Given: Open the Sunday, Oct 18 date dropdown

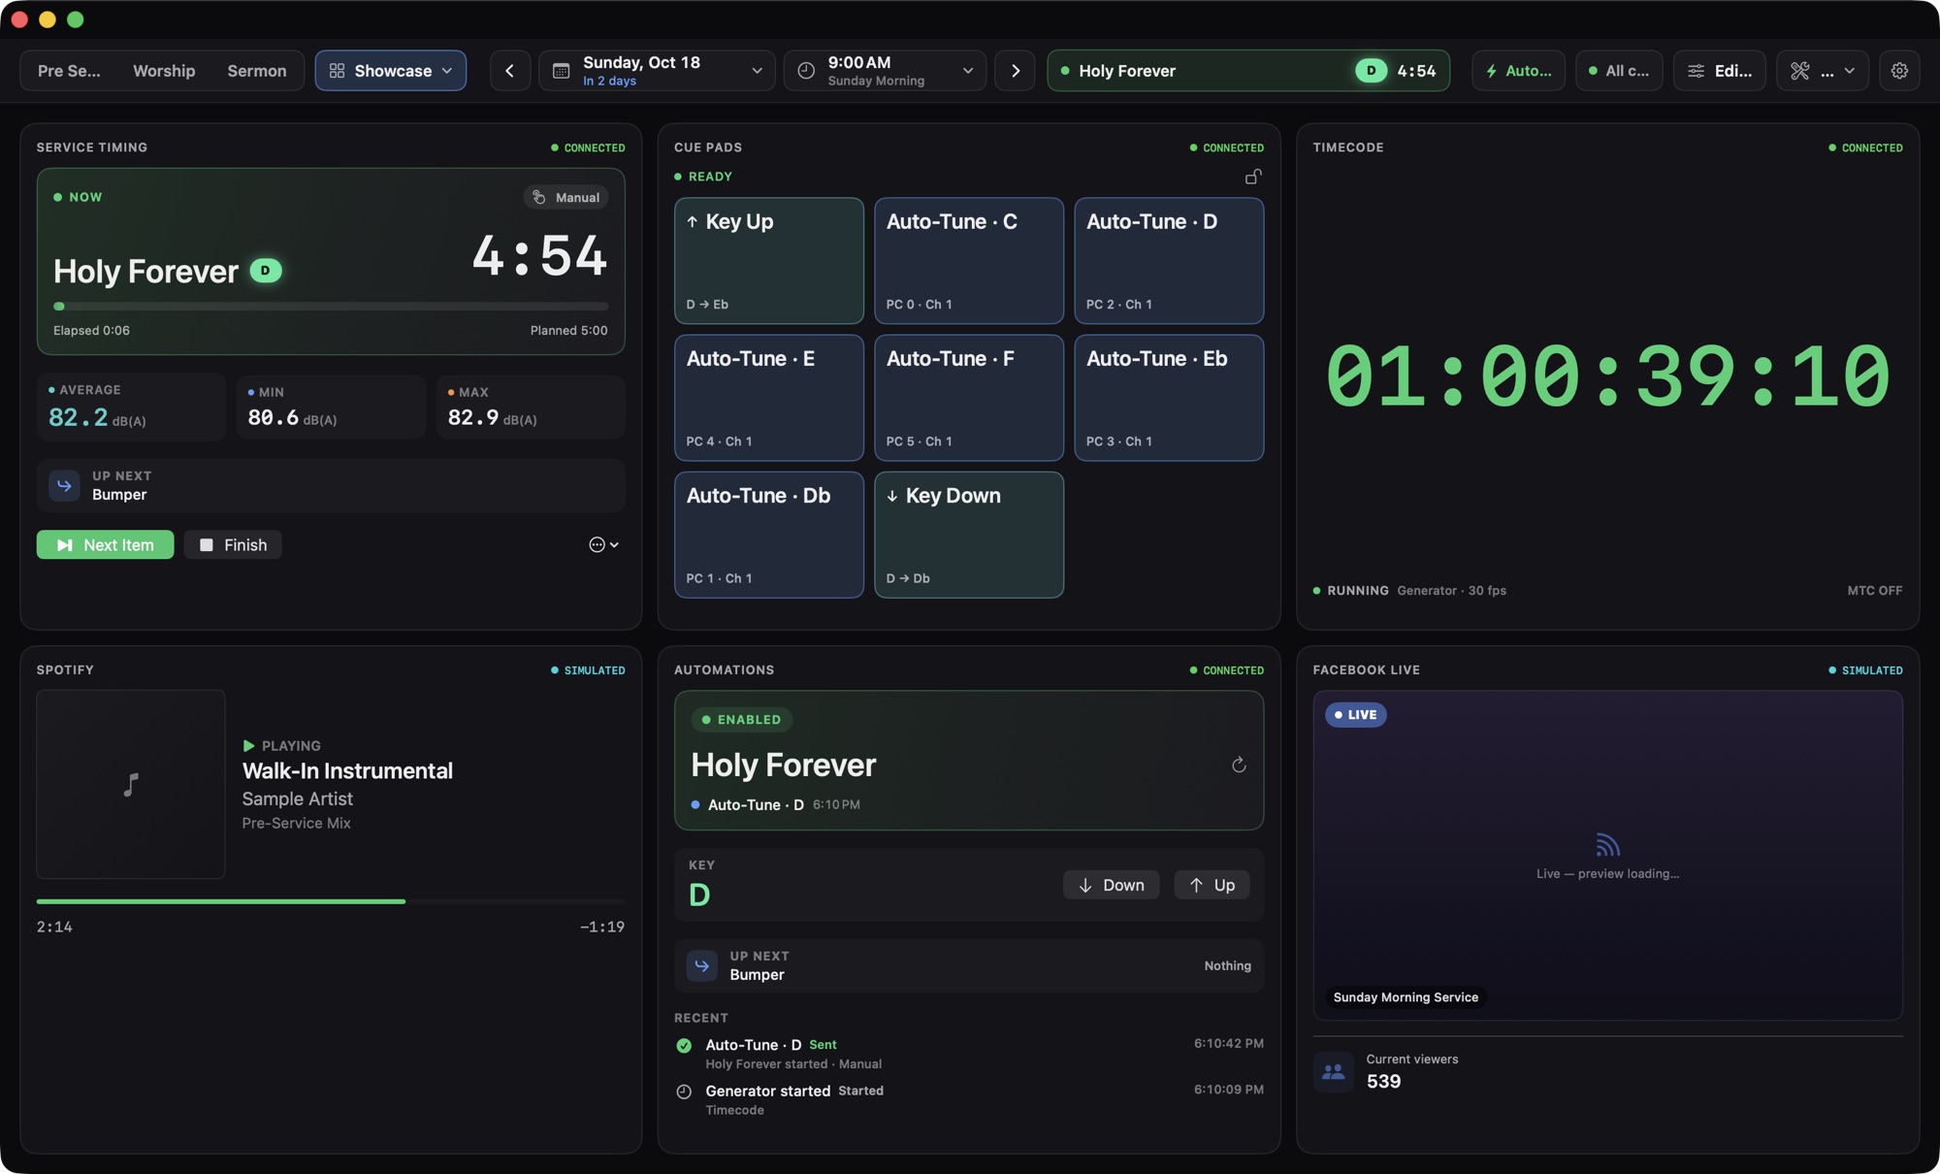Looking at the screenshot, I should 657,71.
